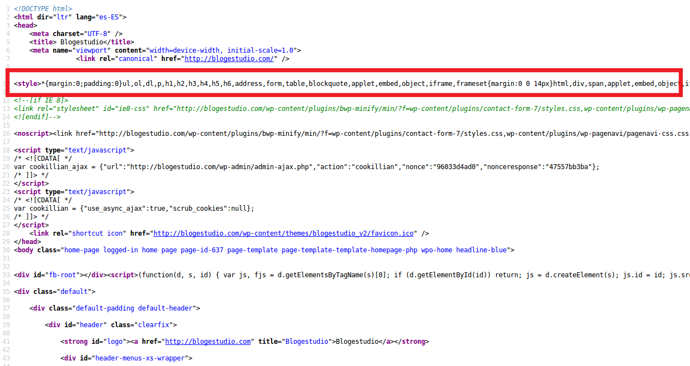This screenshot has height=366, width=690.
Task: Select id value "header-menus-xs-wrapper"
Action: [x=140, y=358]
